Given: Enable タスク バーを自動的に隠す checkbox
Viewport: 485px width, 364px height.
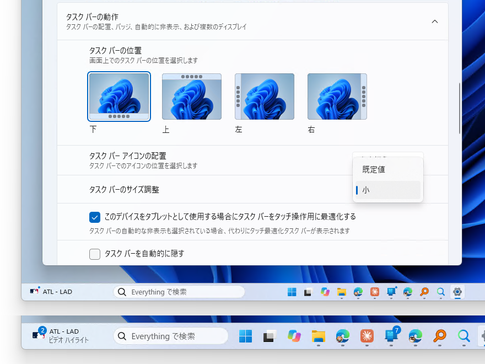Looking at the screenshot, I should tap(95, 254).
